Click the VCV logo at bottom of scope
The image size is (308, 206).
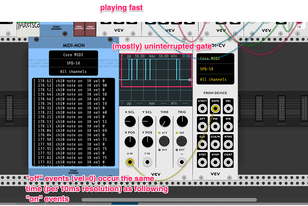[x=156, y=174]
